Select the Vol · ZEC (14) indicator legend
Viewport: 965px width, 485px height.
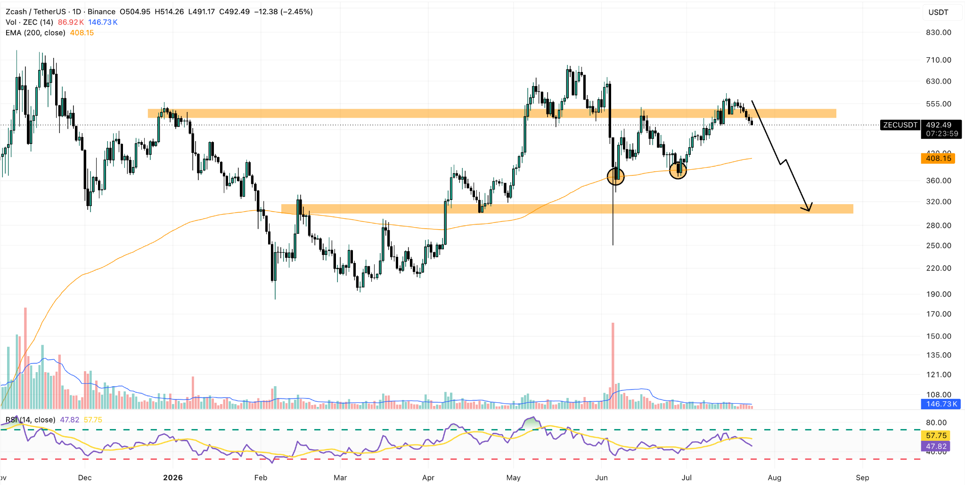tap(29, 22)
